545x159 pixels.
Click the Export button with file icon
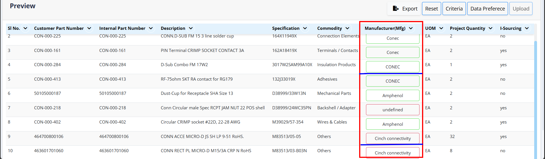point(404,9)
